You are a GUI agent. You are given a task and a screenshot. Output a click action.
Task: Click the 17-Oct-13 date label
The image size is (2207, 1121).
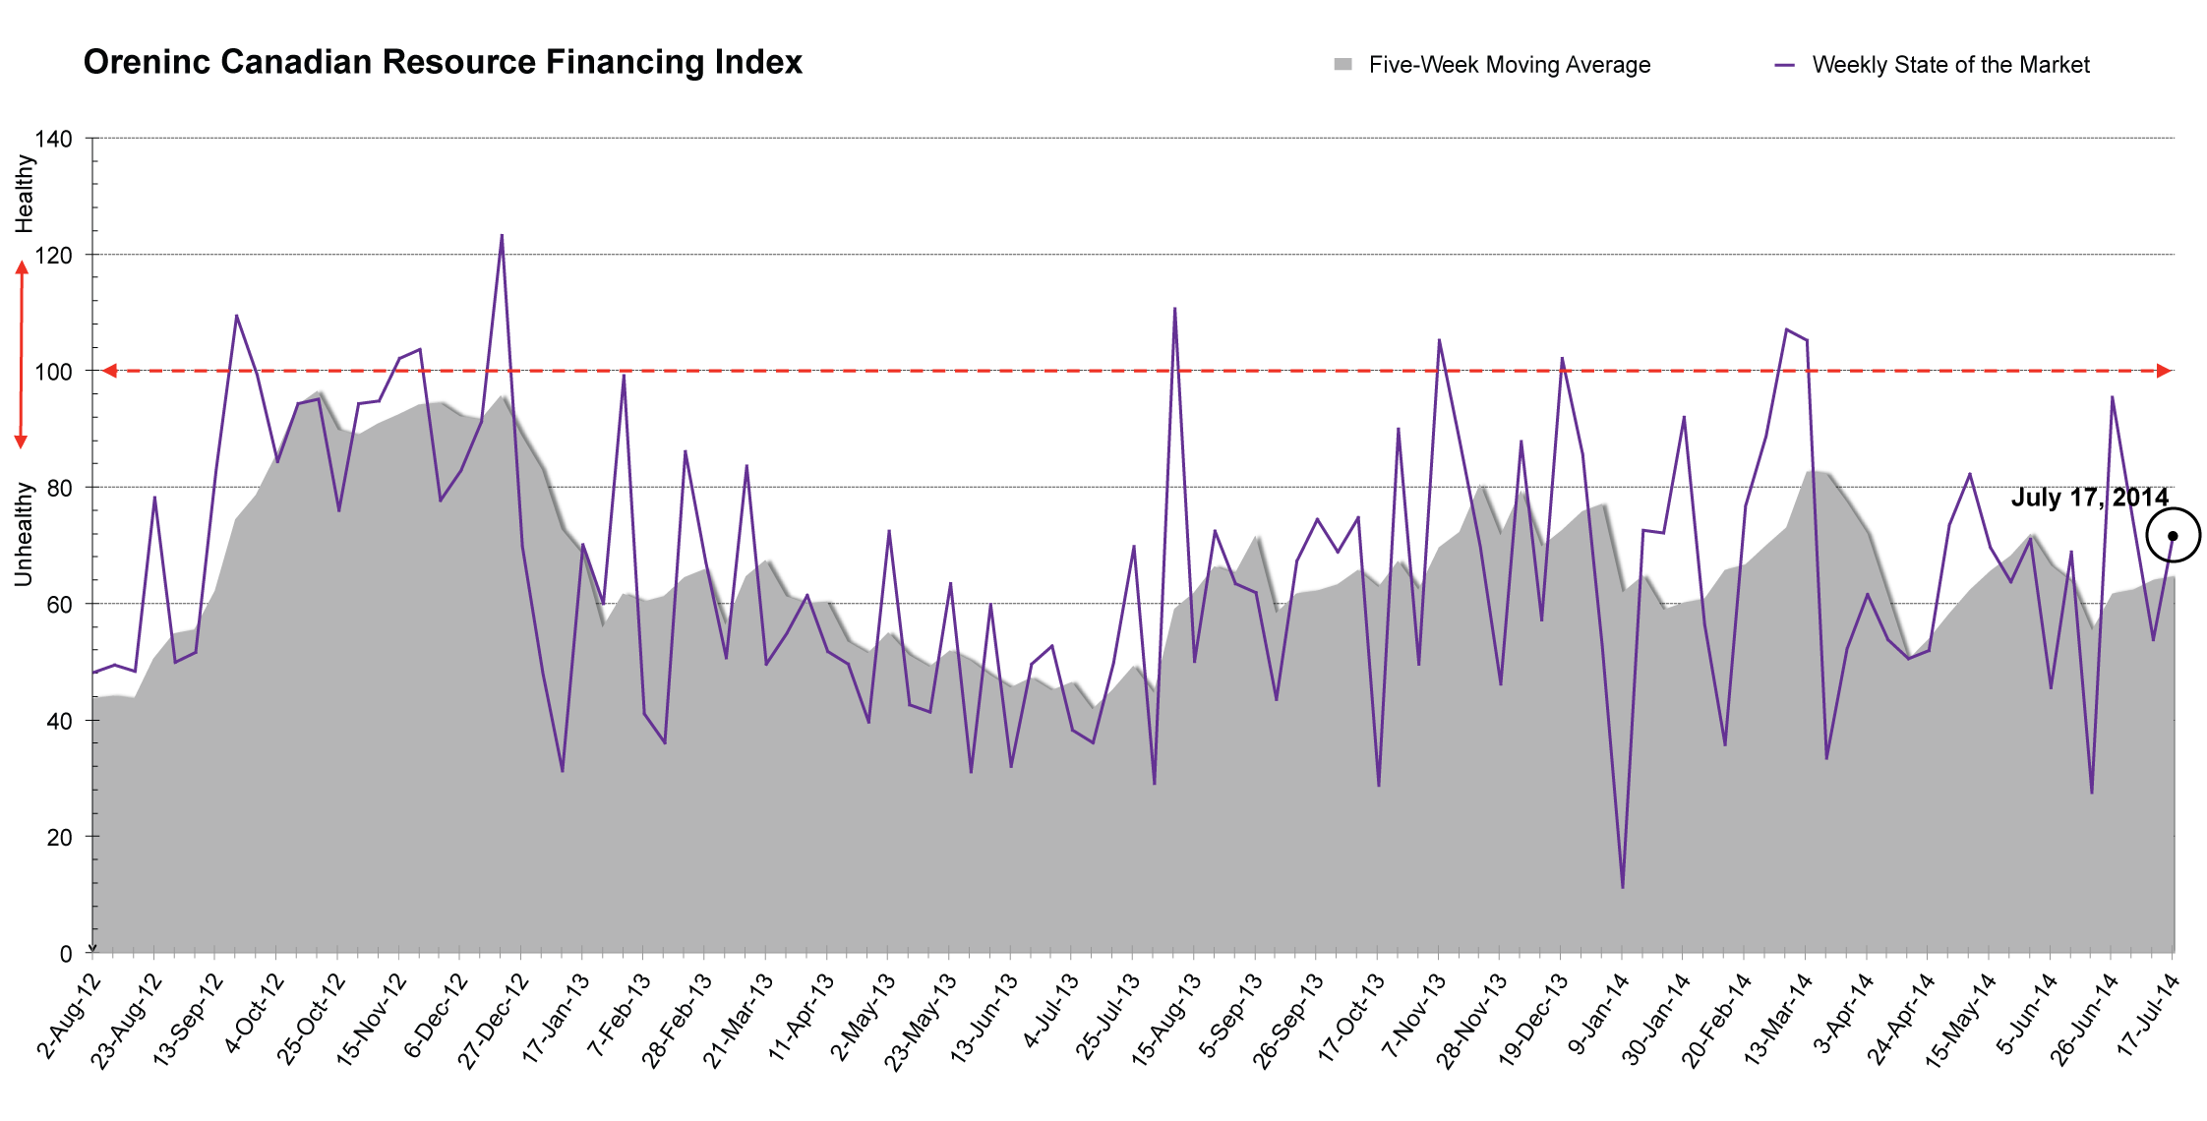(1350, 1019)
